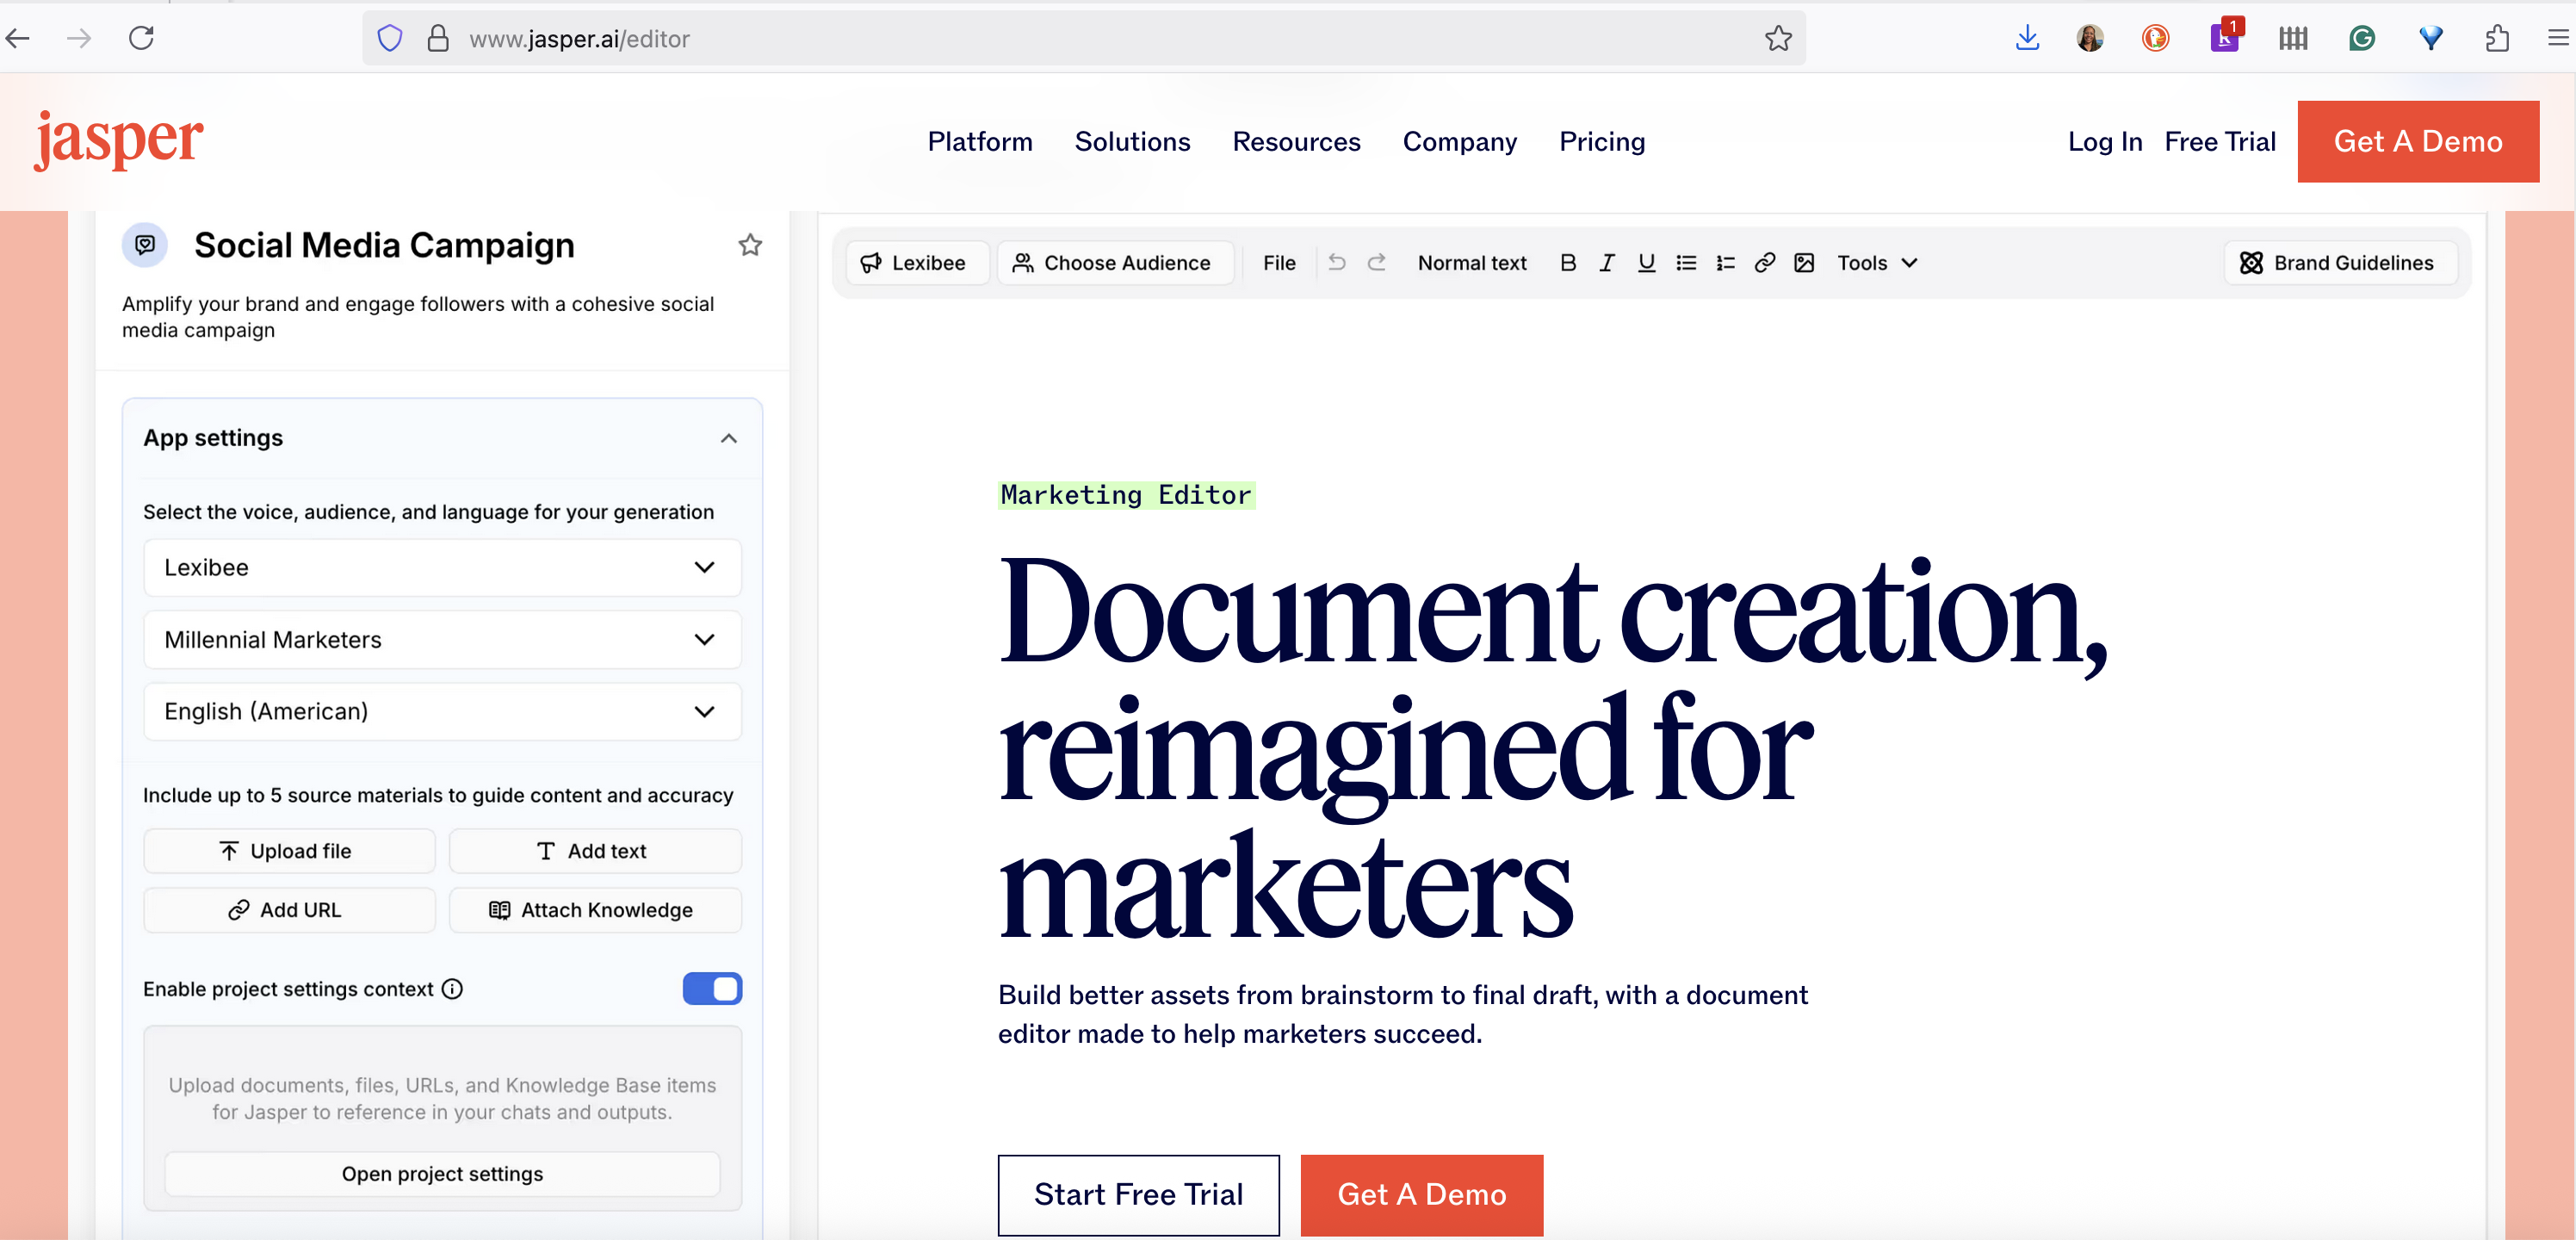Click the Marketing Editor label
The height and width of the screenshot is (1240, 2576).
coord(1125,495)
